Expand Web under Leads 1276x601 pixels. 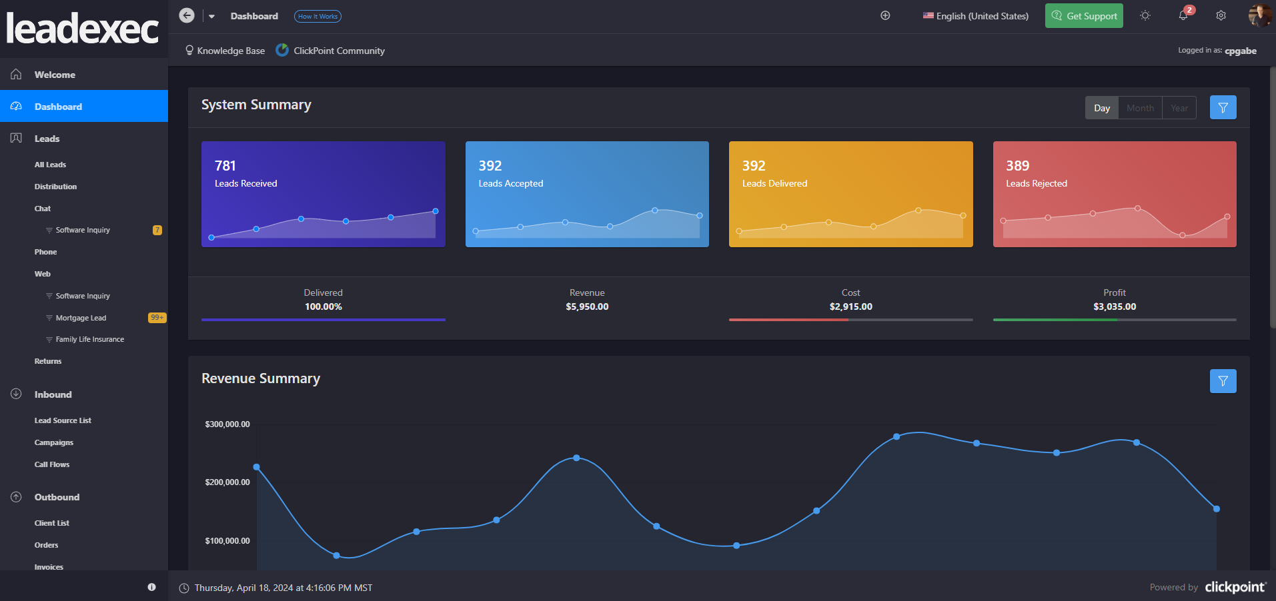pyautogui.click(x=43, y=274)
